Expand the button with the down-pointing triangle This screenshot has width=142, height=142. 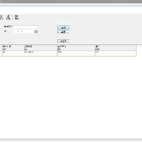(x=64, y=41)
